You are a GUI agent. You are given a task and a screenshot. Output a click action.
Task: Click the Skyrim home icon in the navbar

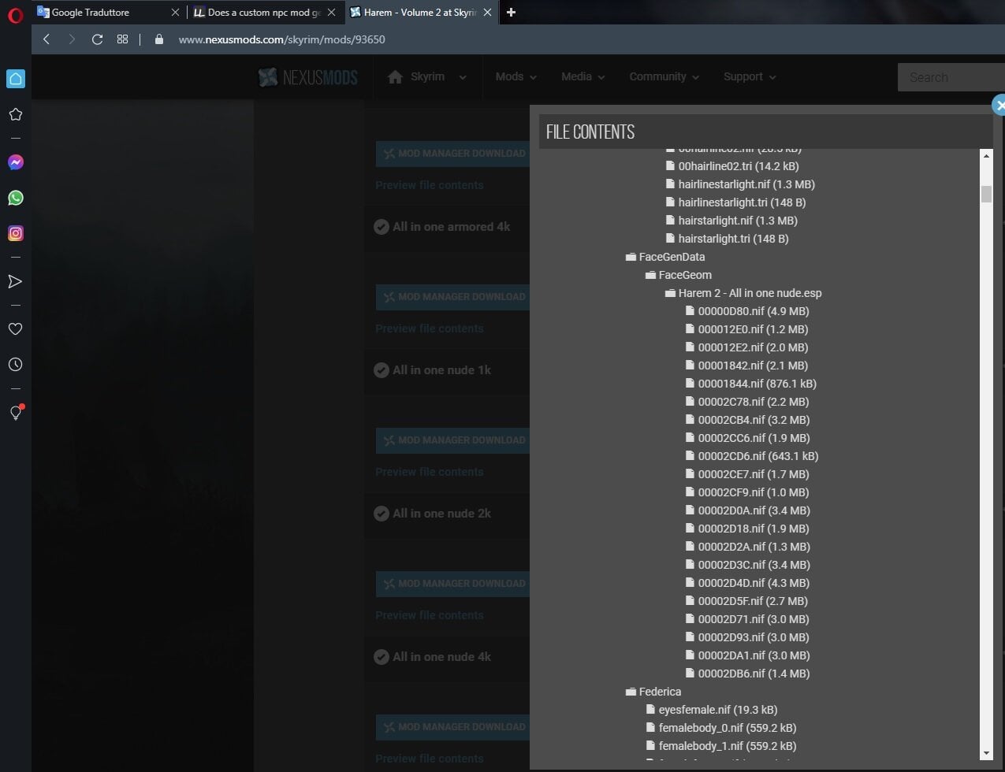[396, 76]
